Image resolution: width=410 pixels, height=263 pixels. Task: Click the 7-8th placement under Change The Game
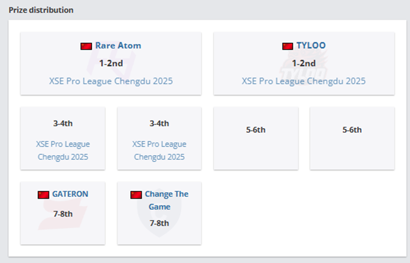coord(159,223)
